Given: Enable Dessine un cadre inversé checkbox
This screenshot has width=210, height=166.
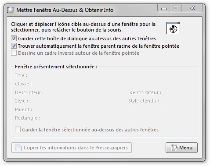Looking at the screenshot, I should (14, 53).
